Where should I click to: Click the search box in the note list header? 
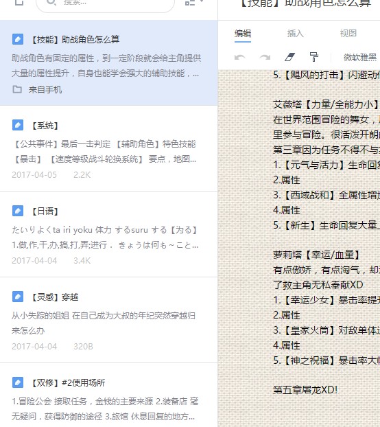click(105, 3)
